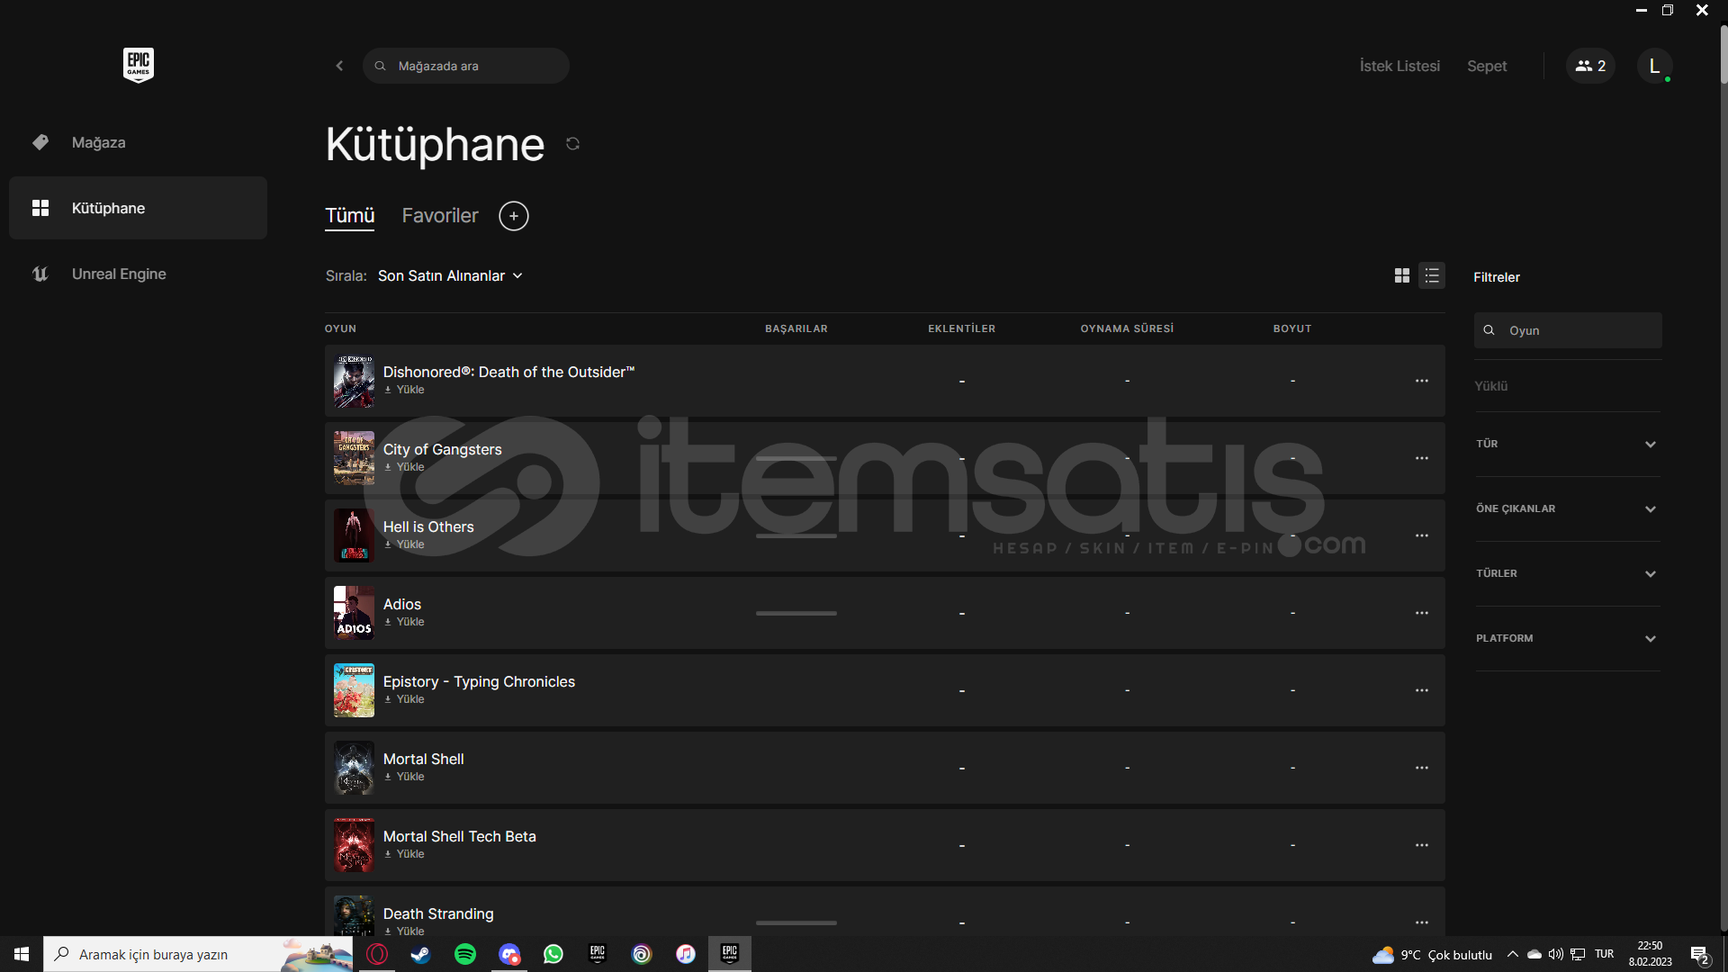Viewport: 1728px width, 972px height.
Task: Click the Windows taskbar search box
Action: (198, 954)
